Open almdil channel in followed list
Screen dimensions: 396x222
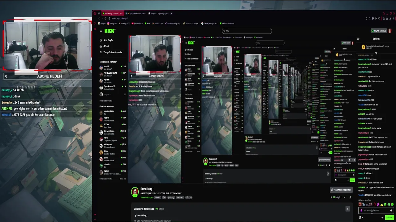tap(112, 68)
